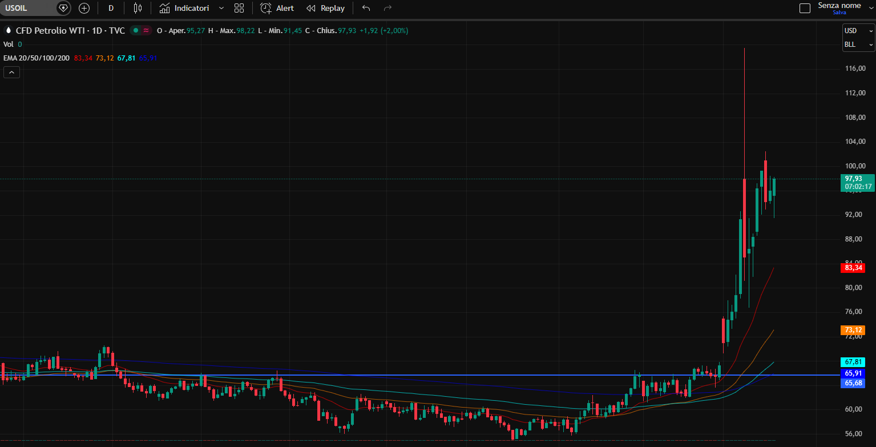Click the 112,00 price axis label
The width and height of the screenshot is (876, 447).
(x=855, y=93)
